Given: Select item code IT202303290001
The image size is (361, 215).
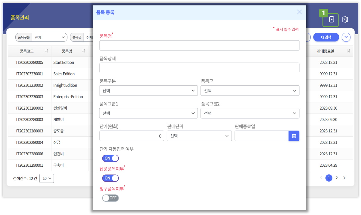Looking at the screenshot, I should (x=30, y=165).
